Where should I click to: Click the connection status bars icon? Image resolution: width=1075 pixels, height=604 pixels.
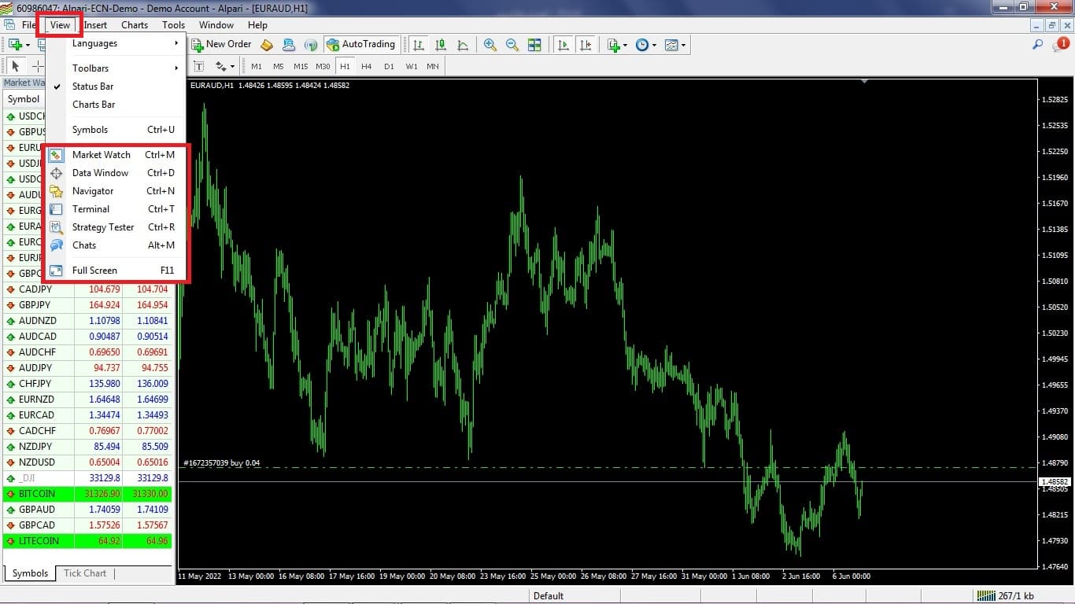click(985, 595)
